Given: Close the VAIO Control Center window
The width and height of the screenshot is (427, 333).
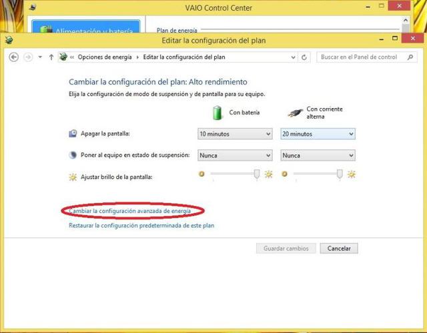Looking at the screenshot, I should (x=399, y=6).
